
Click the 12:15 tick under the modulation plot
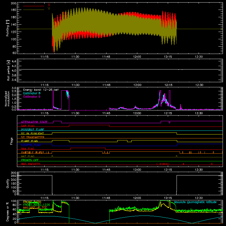[x=168, y=113]
